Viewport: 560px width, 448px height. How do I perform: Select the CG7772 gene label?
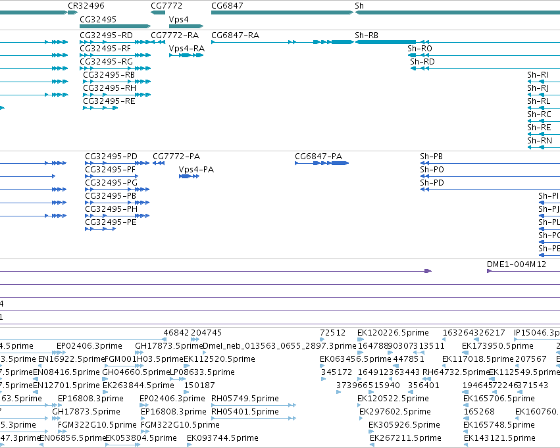coord(166,6)
